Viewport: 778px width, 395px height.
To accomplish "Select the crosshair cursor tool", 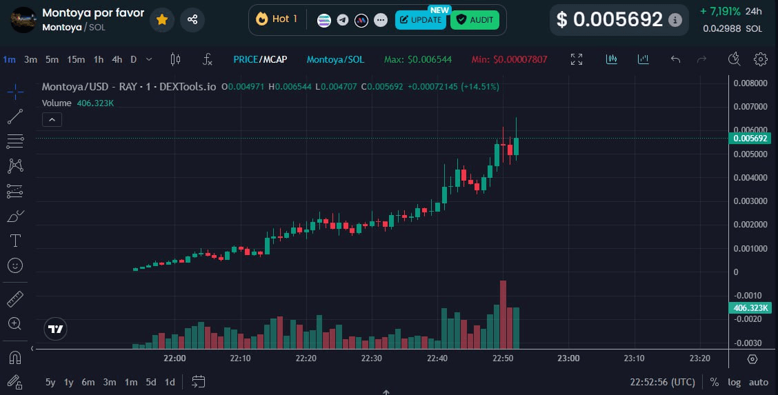I will [15, 92].
